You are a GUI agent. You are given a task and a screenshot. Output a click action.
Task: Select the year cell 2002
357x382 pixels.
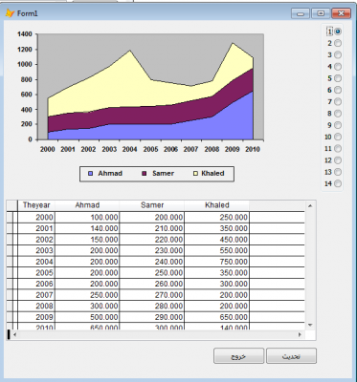tap(36, 240)
